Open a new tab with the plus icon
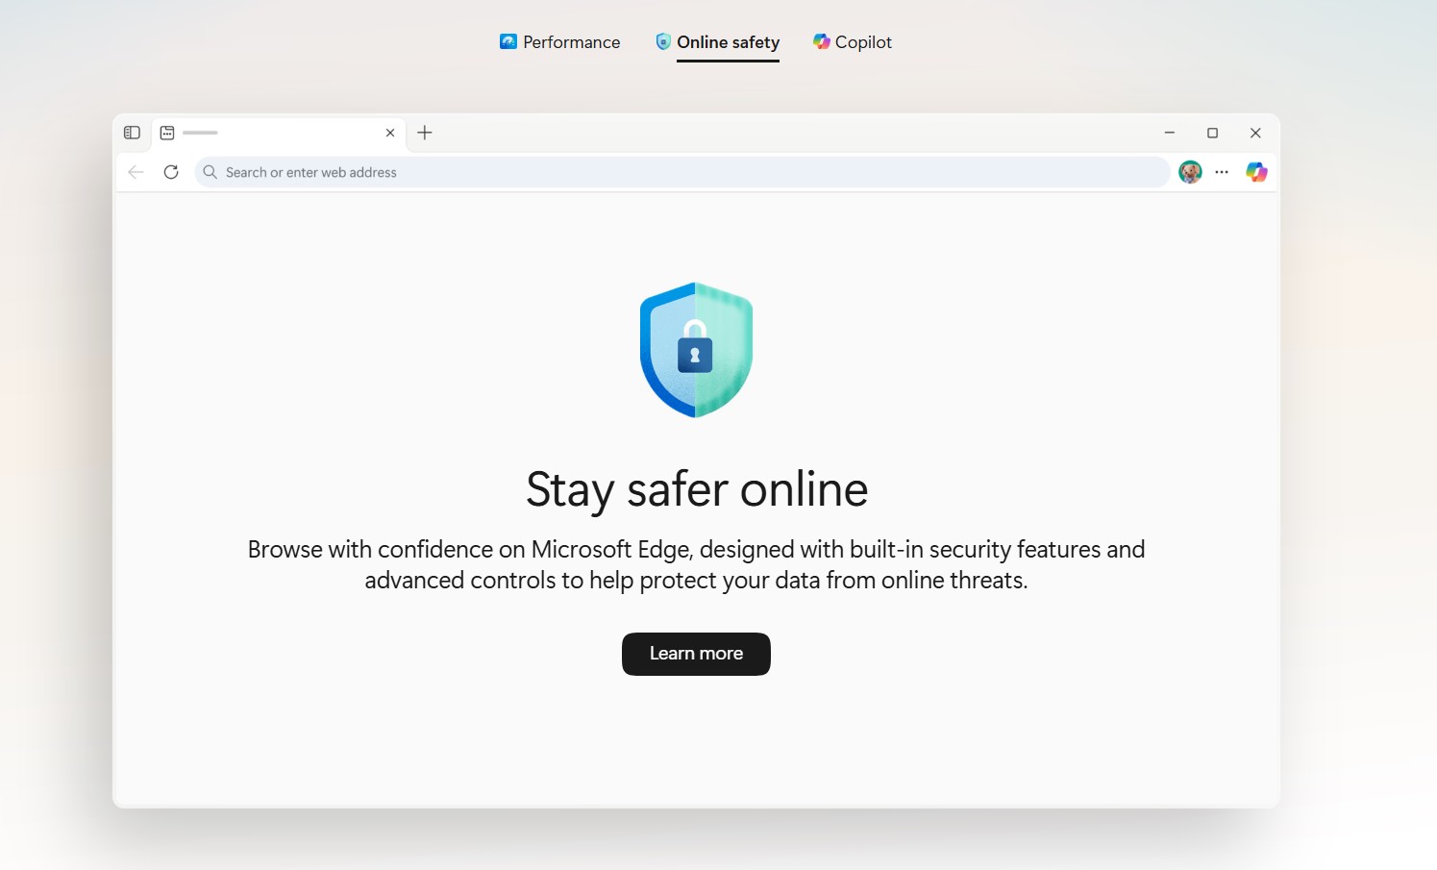 click(425, 133)
